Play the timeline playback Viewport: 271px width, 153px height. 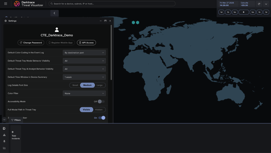coord(244,12)
